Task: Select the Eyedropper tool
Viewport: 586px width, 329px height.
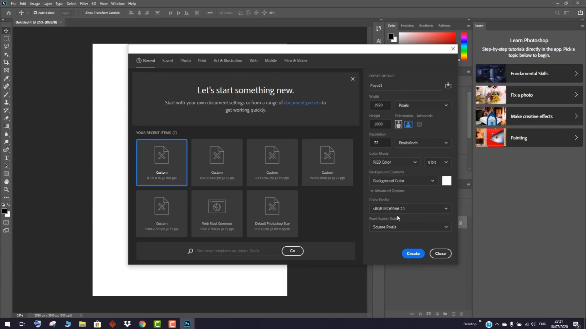Action: tap(6, 78)
